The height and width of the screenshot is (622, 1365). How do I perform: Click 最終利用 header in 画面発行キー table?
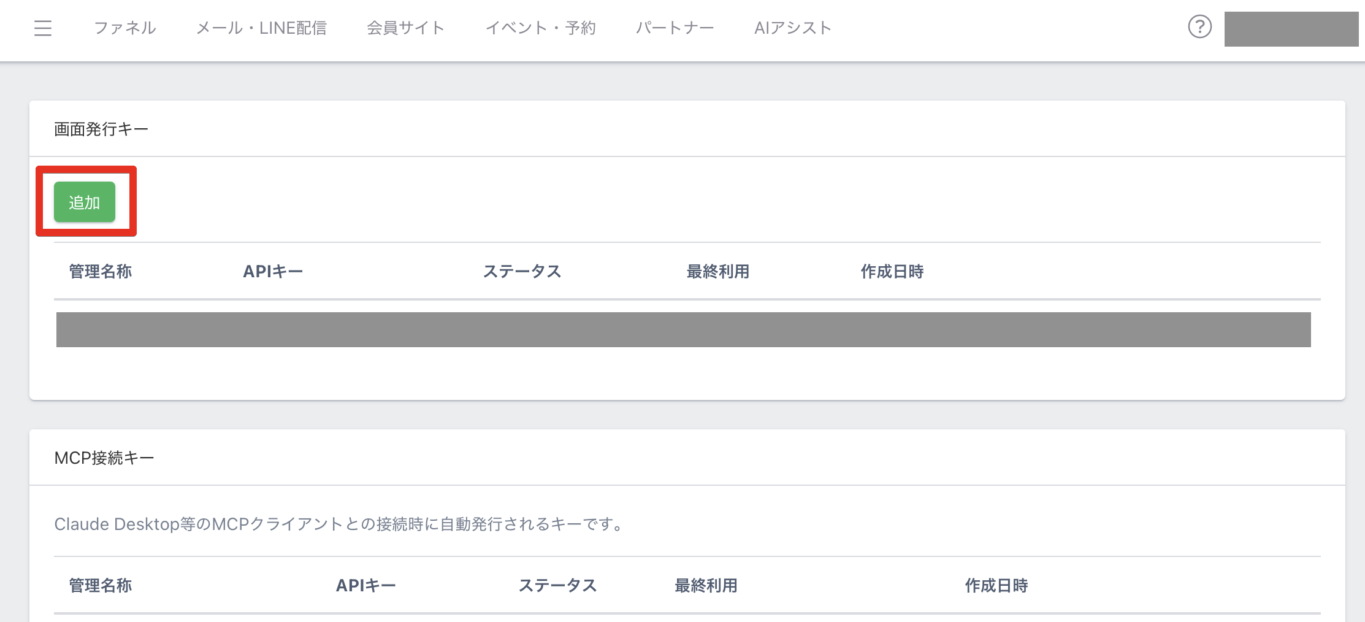[717, 271]
